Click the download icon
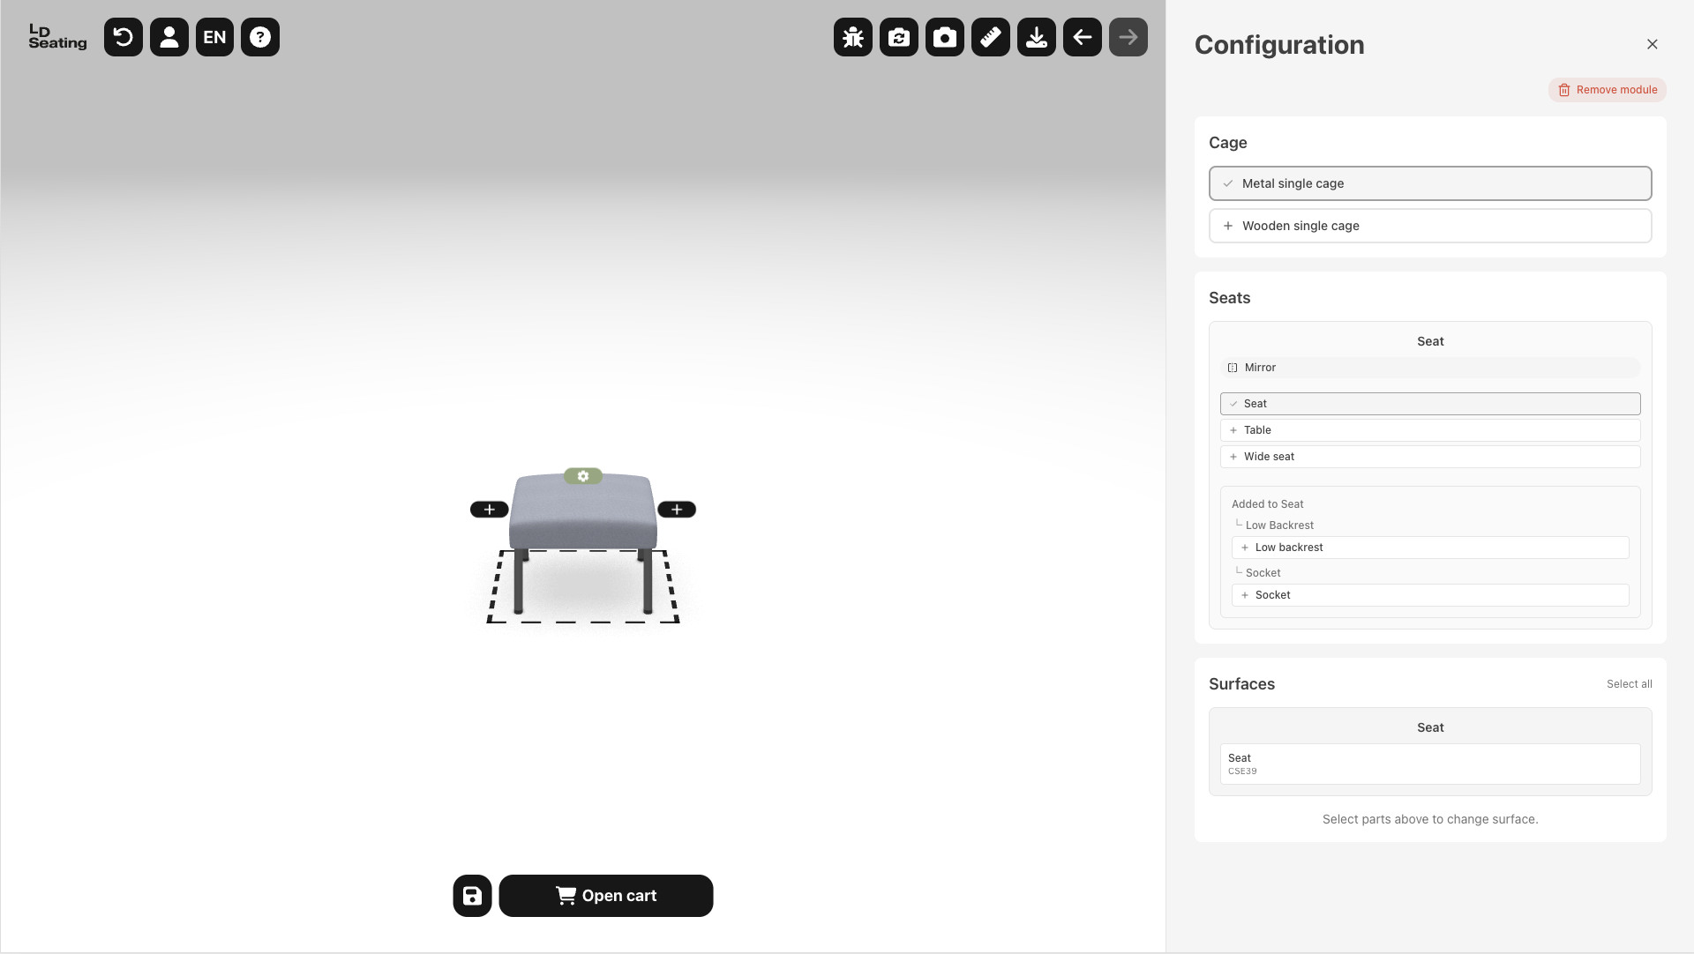1694x954 pixels. pos(1037,37)
